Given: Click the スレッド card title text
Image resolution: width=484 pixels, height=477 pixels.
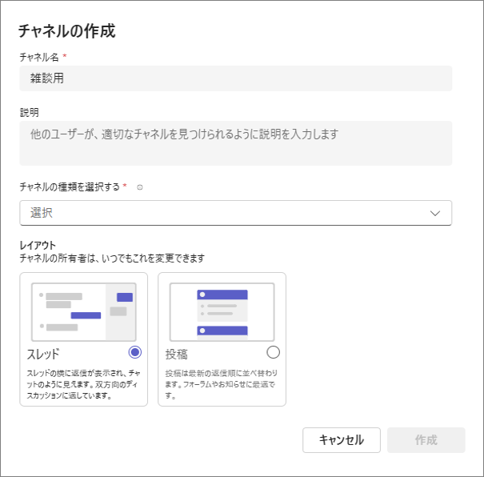Looking at the screenshot, I should [x=43, y=354].
